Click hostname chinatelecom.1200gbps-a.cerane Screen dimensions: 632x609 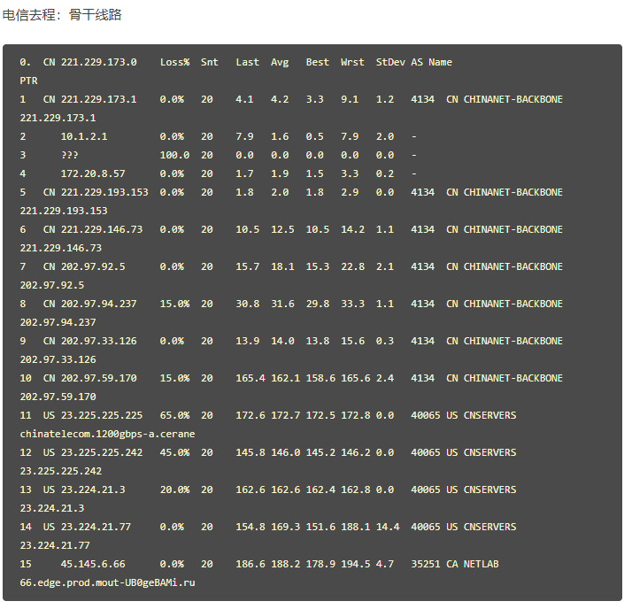(107, 434)
